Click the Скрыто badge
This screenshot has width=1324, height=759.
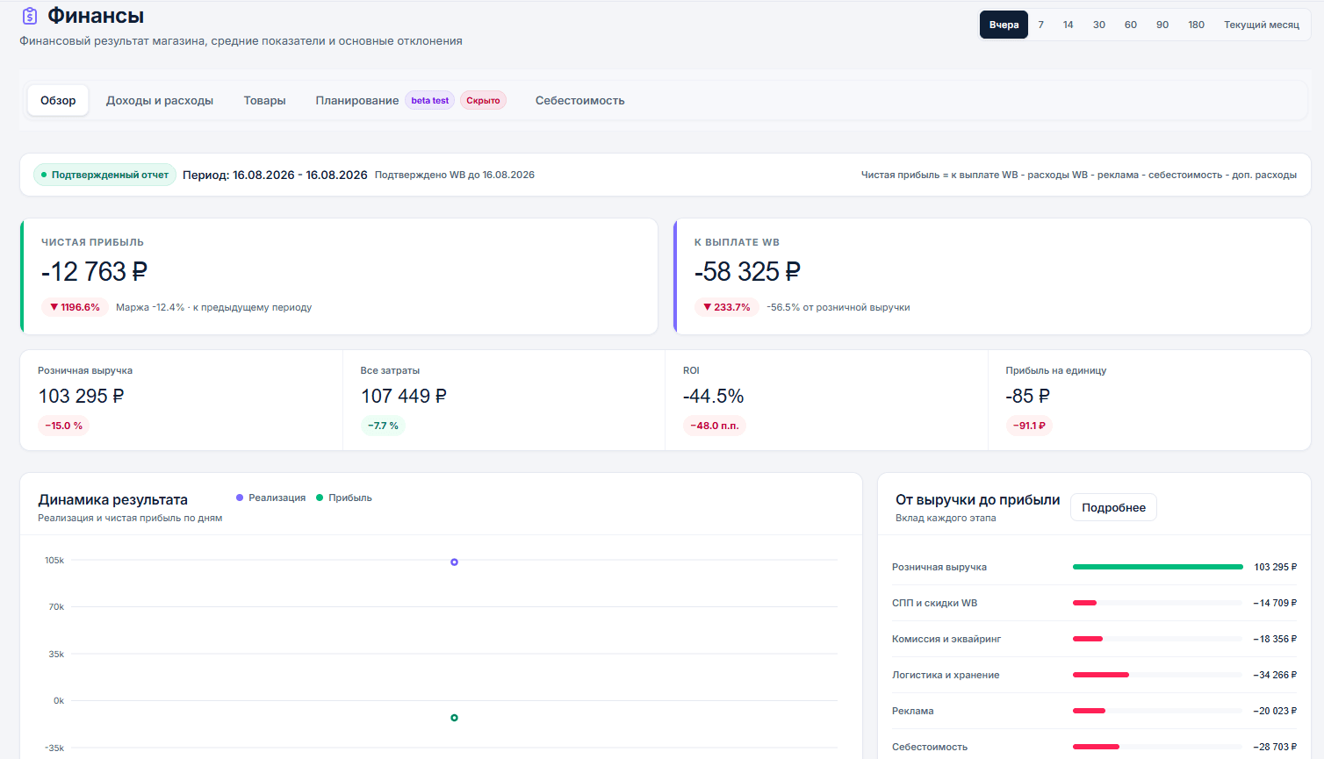(483, 101)
